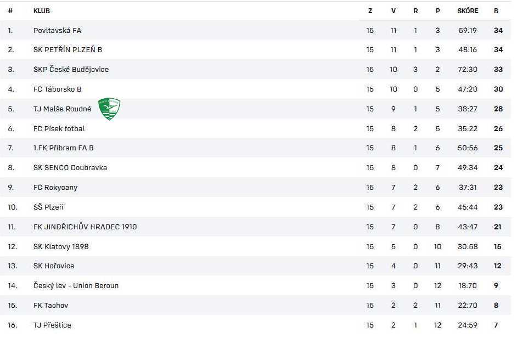This screenshot has width=517, height=338.
Task: Open FC Táborsko B team entry
Action: click(x=58, y=89)
